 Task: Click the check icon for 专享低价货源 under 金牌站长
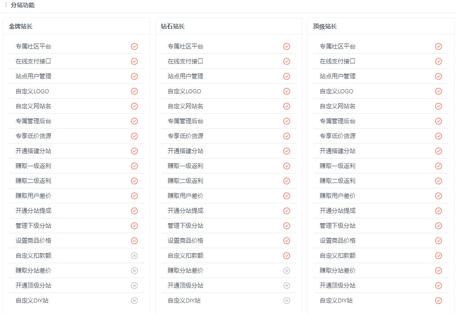click(134, 136)
